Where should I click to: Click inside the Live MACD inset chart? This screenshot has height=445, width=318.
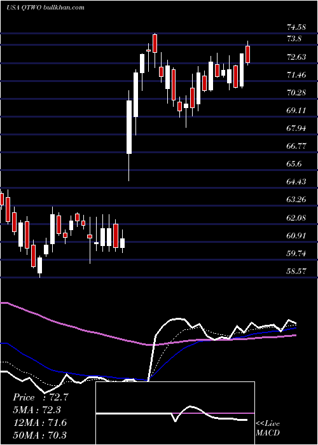pos(175,413)
